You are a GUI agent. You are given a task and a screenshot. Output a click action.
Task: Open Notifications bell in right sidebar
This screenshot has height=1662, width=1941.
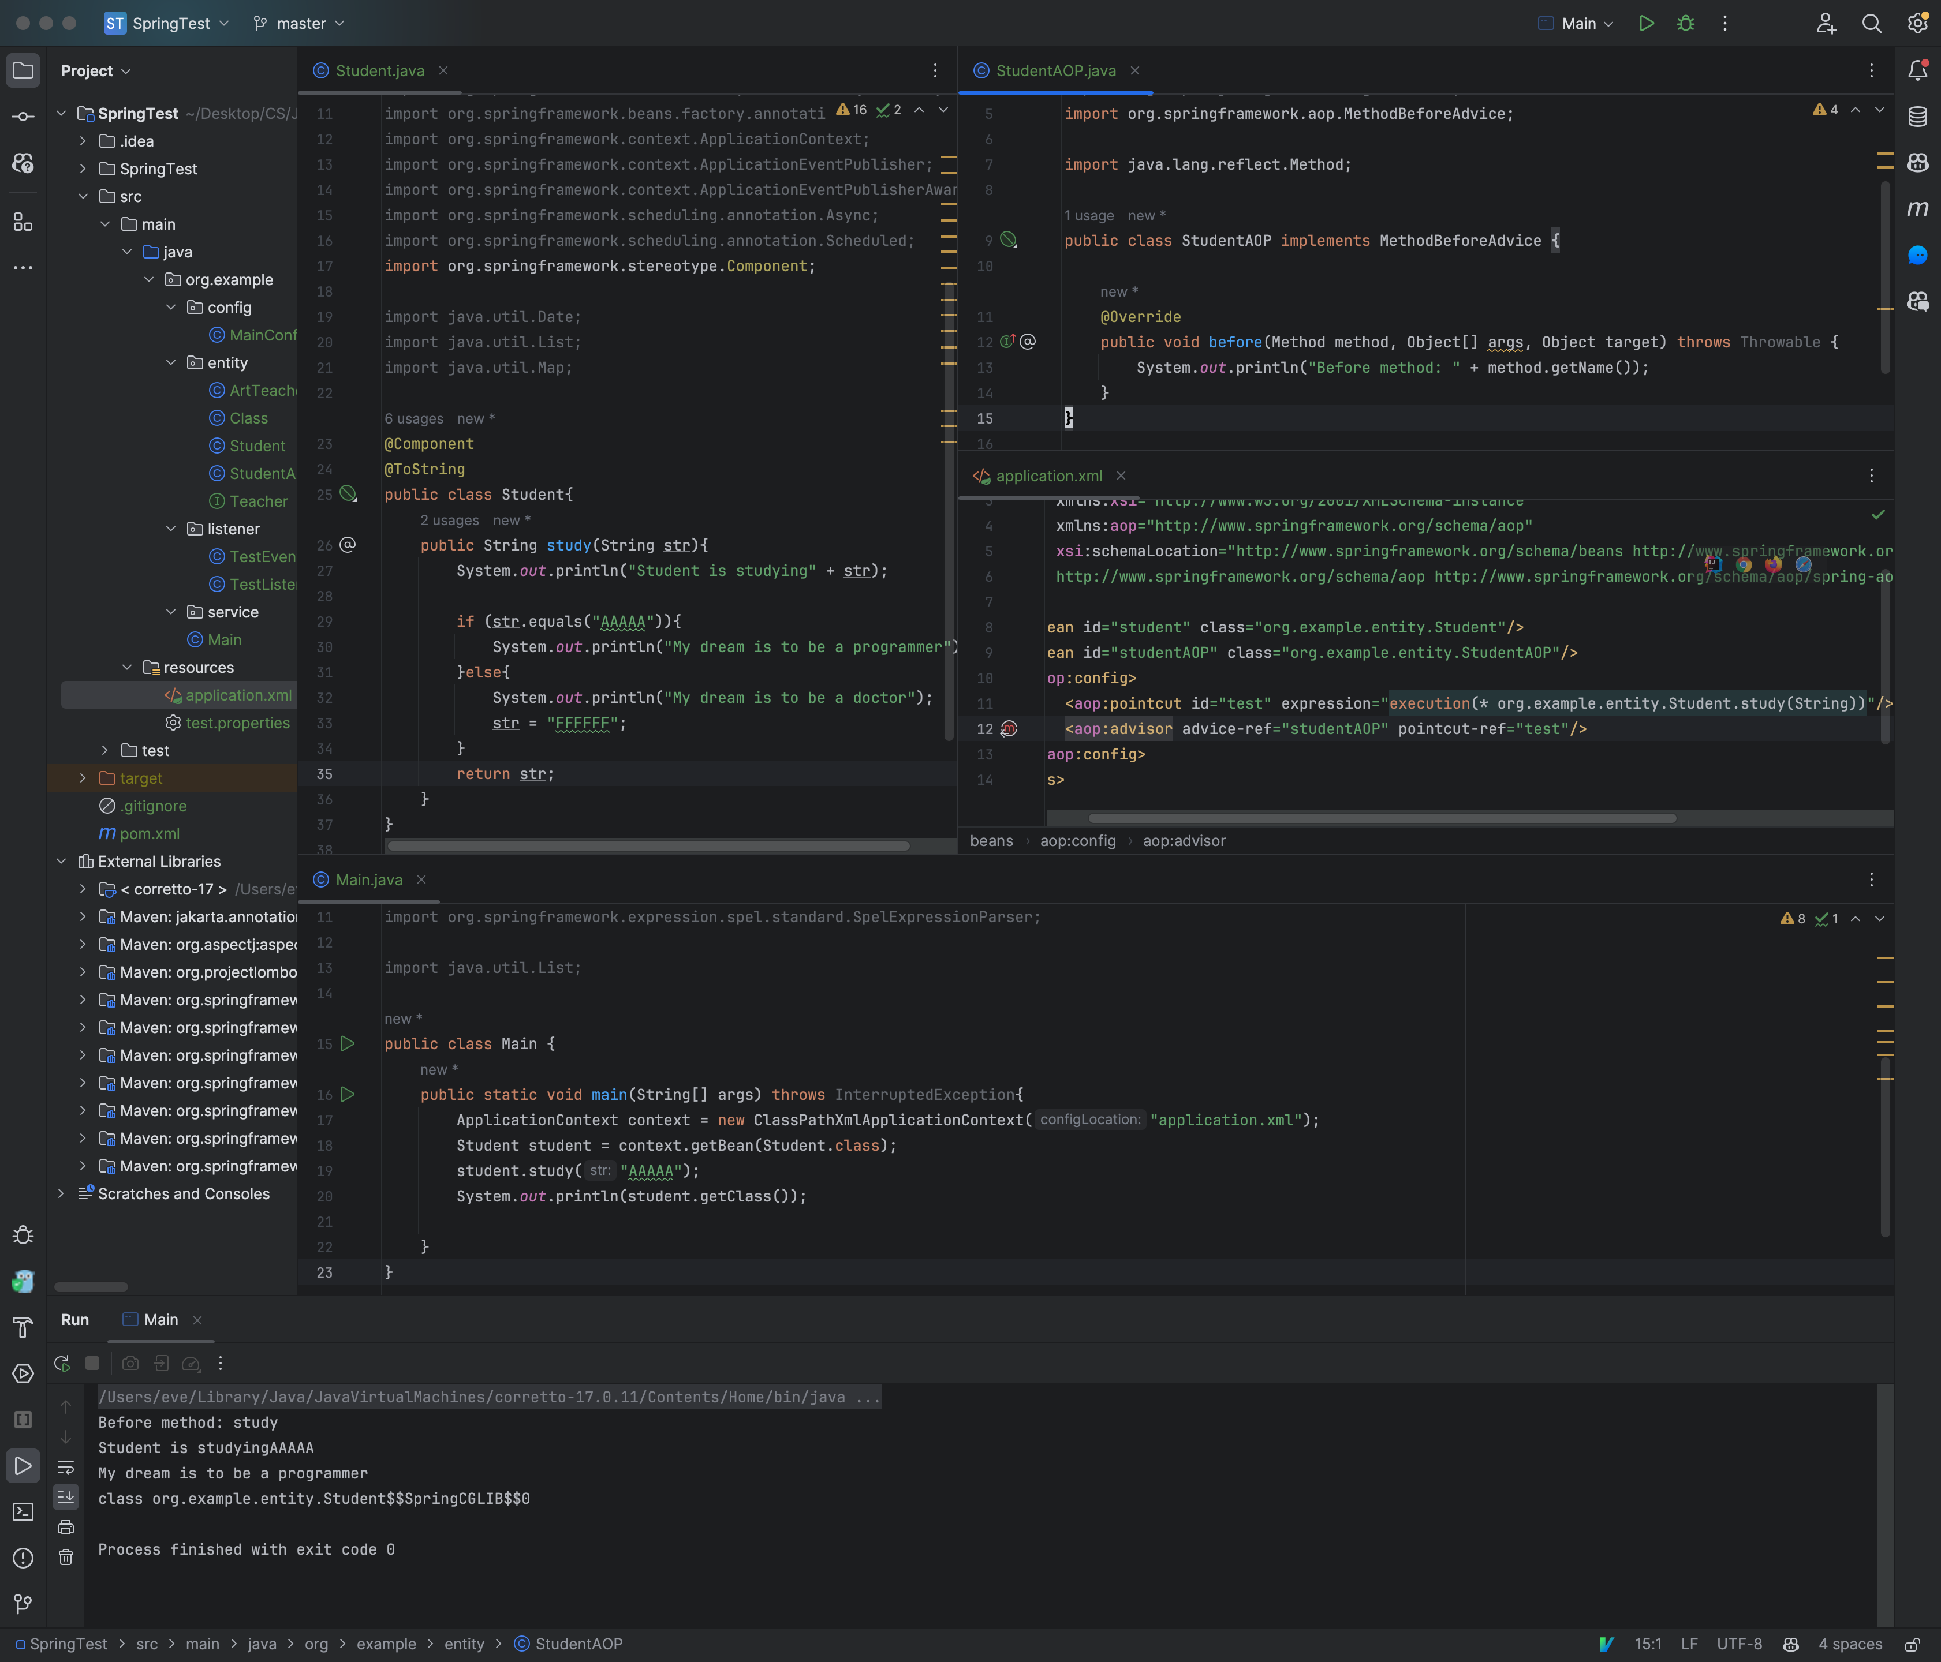click(1917, 70)
